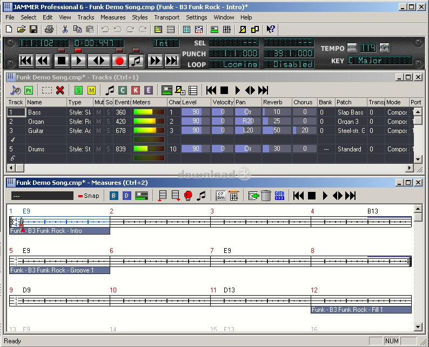The width and height of the screenshot is (429, 347).
Task: Click the New file icon
Action: click(x=9, y=29)
